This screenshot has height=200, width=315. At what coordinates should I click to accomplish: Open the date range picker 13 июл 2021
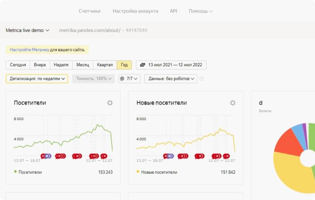pos(171,65)
